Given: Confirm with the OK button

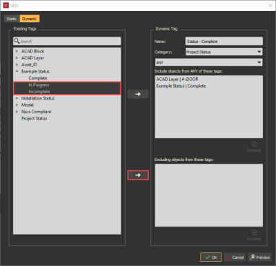Looking at the screenshot, I should (211, 257).
